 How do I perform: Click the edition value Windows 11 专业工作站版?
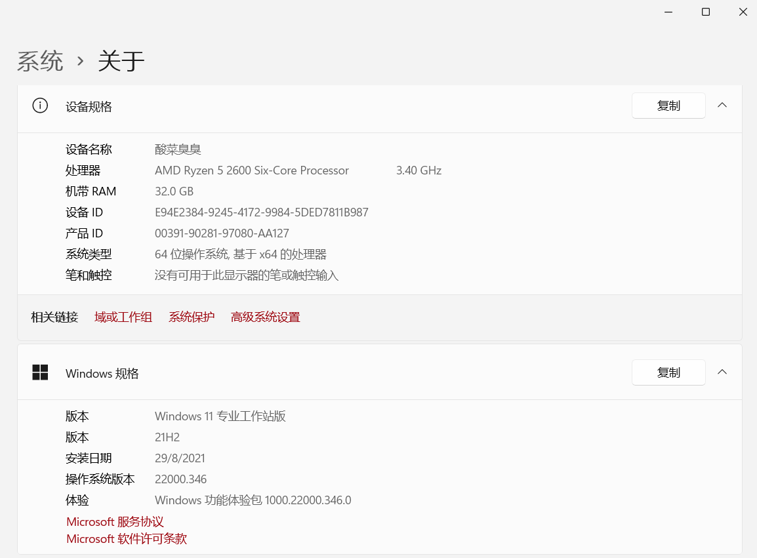220,416
